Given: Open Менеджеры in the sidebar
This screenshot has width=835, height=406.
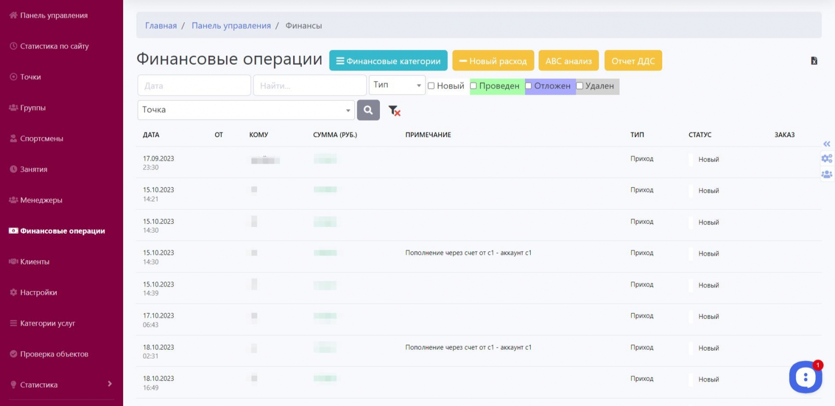Looking at the screenshot, I should coord(41,200).
